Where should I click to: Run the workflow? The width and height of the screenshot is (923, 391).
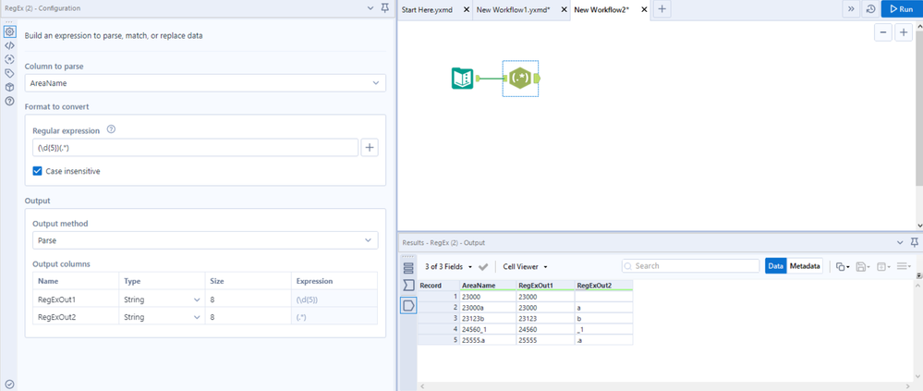coord(901,9)
